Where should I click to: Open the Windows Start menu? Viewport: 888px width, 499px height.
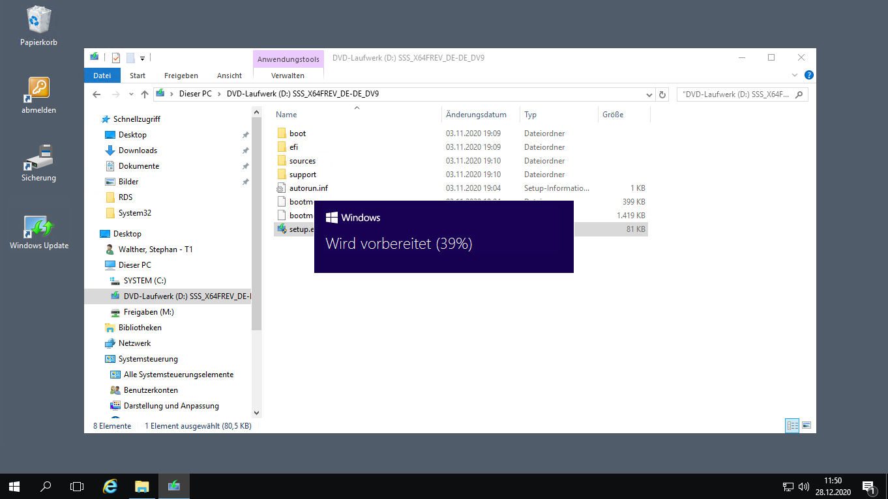point(14,486)
